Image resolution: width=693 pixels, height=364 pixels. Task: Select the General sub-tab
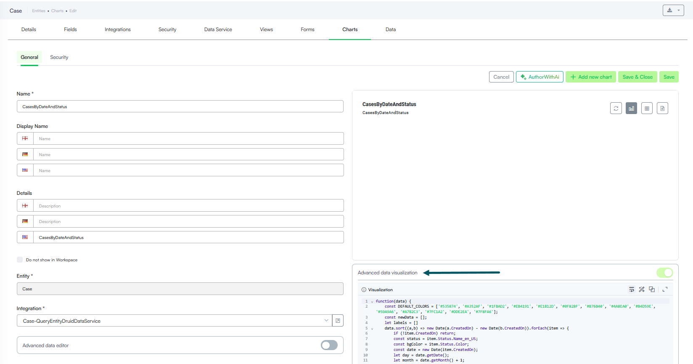29,57
